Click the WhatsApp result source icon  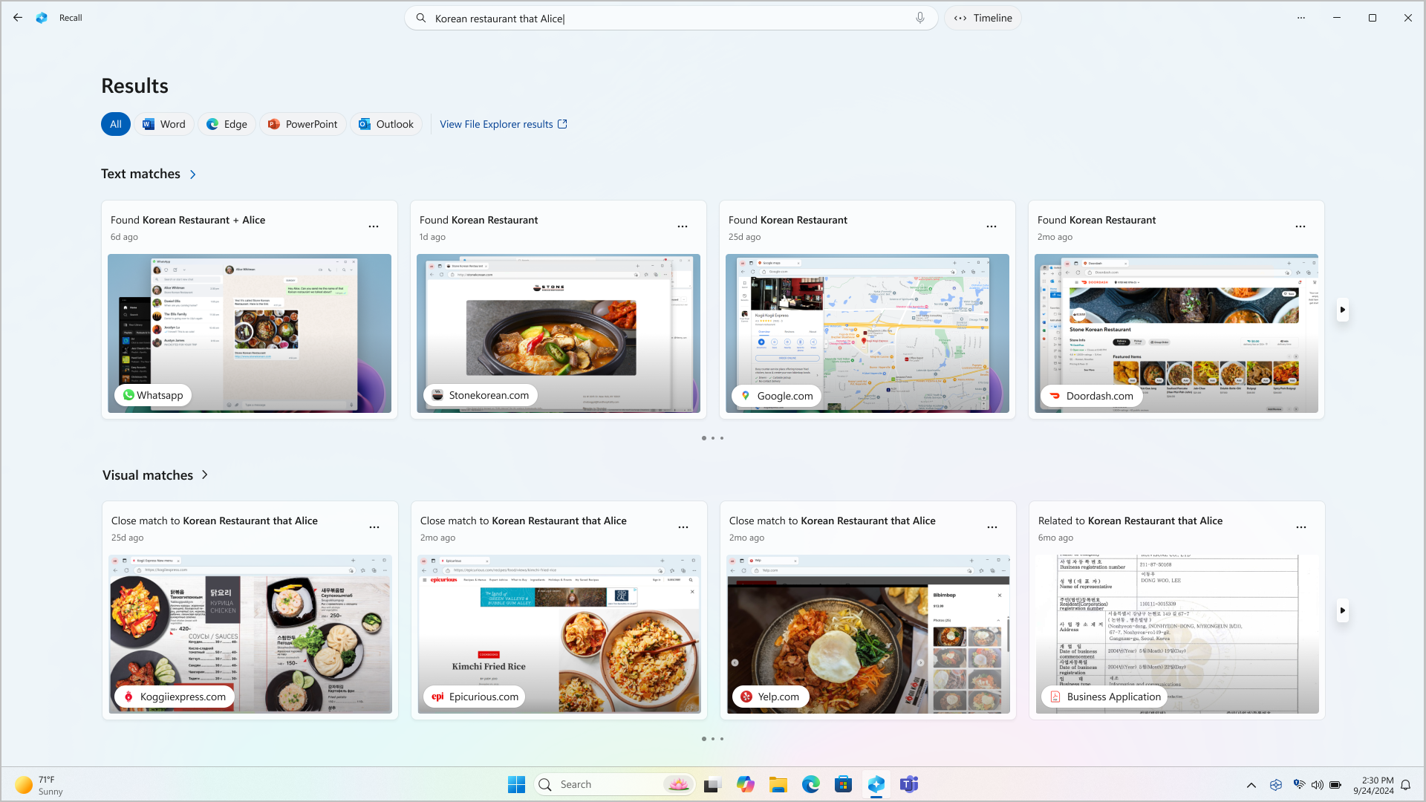tap(127, 394)
